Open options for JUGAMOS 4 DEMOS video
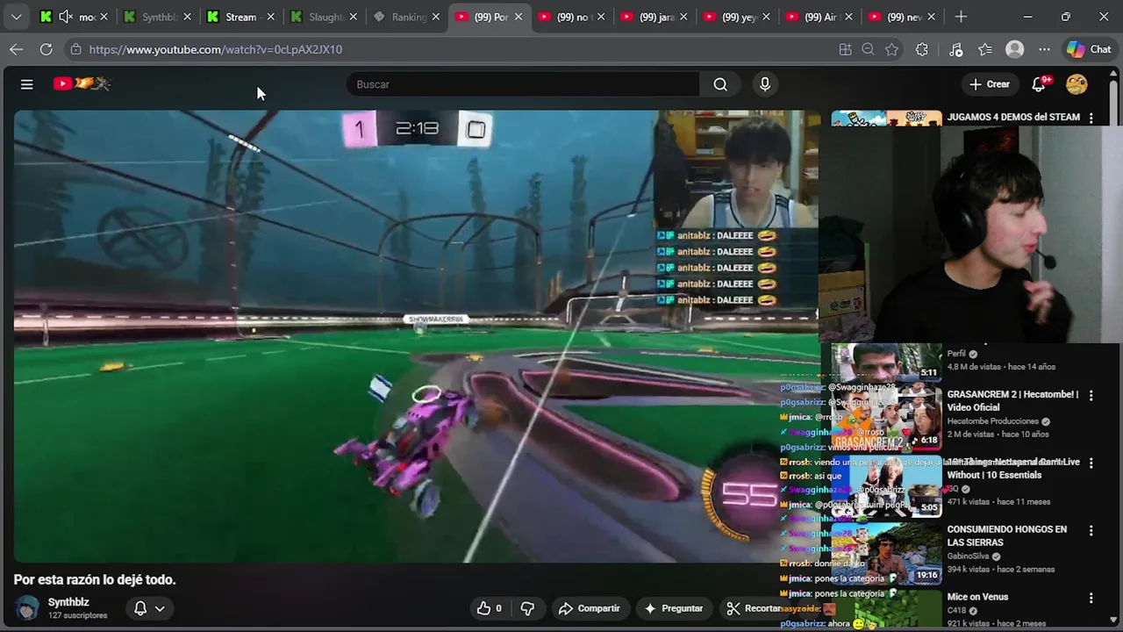The width and height of the screenshot is (1123, 632). click(x=1091, y=118)
